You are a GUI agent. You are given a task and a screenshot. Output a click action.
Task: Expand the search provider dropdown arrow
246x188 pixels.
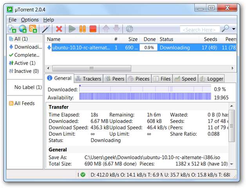click(234, 29)
